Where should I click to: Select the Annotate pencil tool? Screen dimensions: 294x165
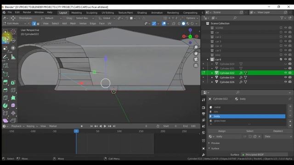tap(5, 57)
